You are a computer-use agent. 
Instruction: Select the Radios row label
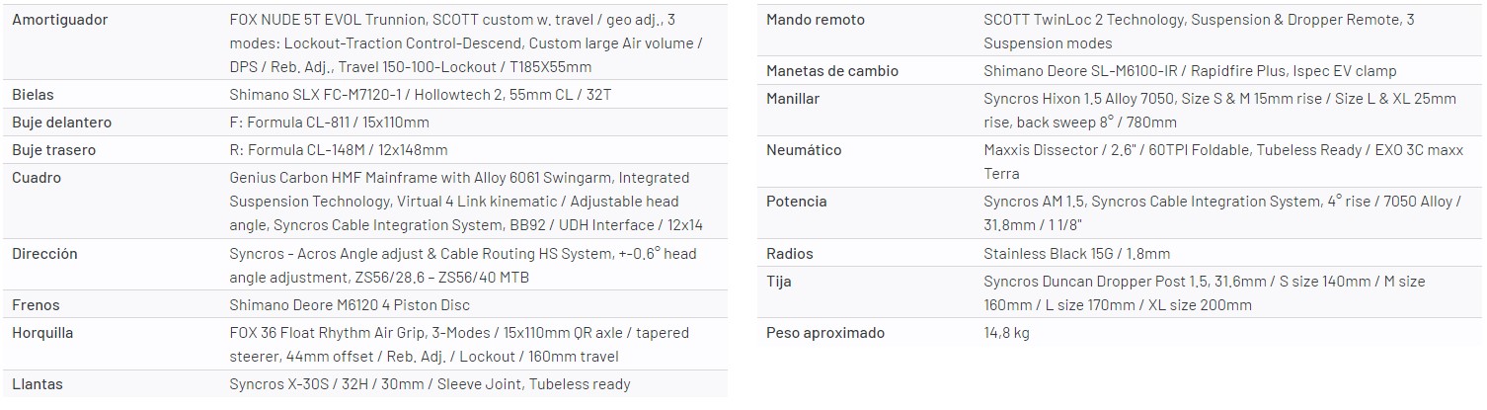pos(790,254)
